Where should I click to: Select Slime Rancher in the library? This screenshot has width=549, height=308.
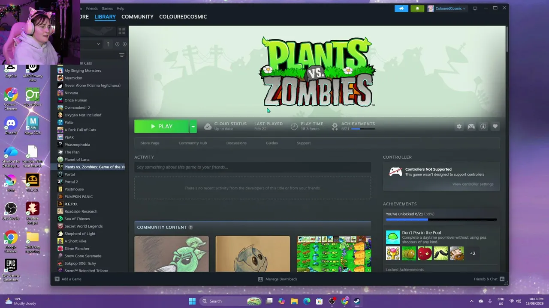[x=77, y=249]
